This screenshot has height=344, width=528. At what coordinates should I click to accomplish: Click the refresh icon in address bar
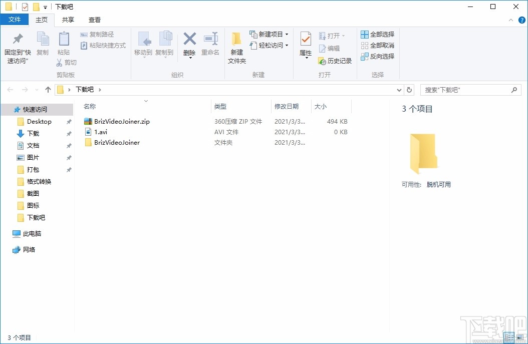coord(409,89)
